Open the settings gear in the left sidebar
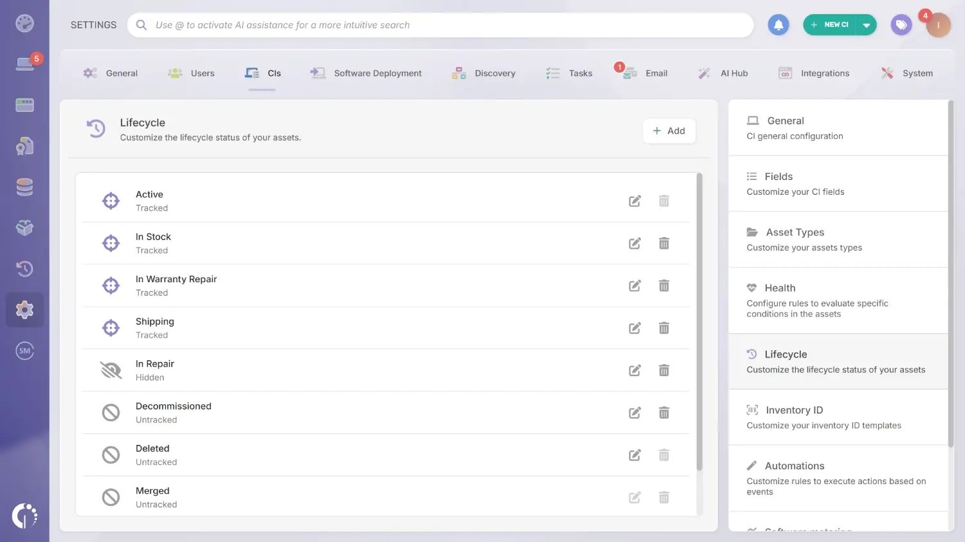This screenshot has height=542, width=965. coord(24,309)
